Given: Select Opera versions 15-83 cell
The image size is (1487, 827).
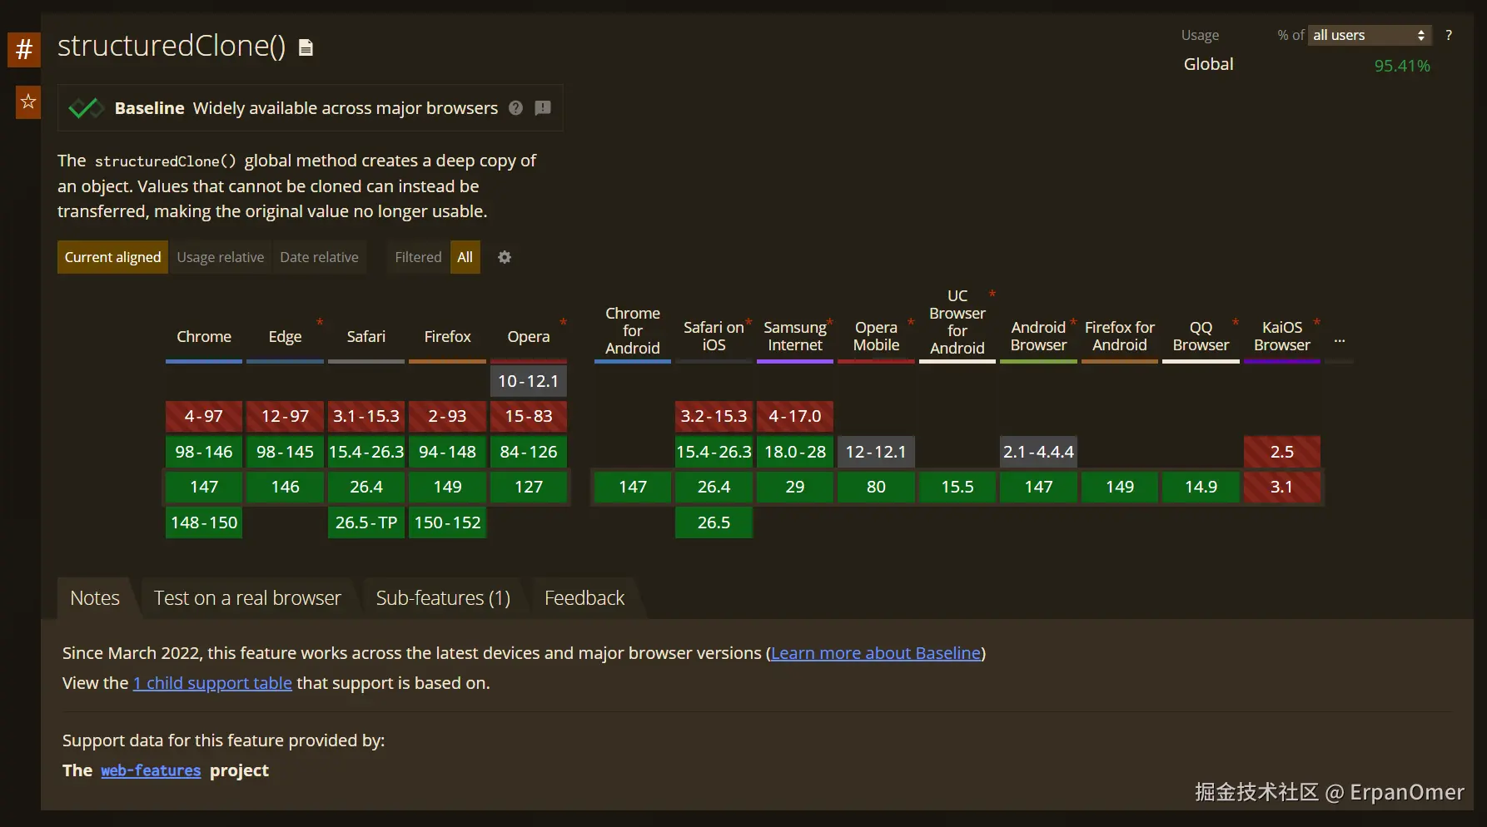Looking at the screenshot, I should 529,416.
